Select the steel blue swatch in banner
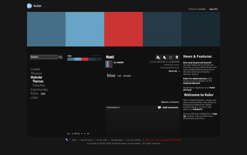The image size is (247, 155). point(46,29)
